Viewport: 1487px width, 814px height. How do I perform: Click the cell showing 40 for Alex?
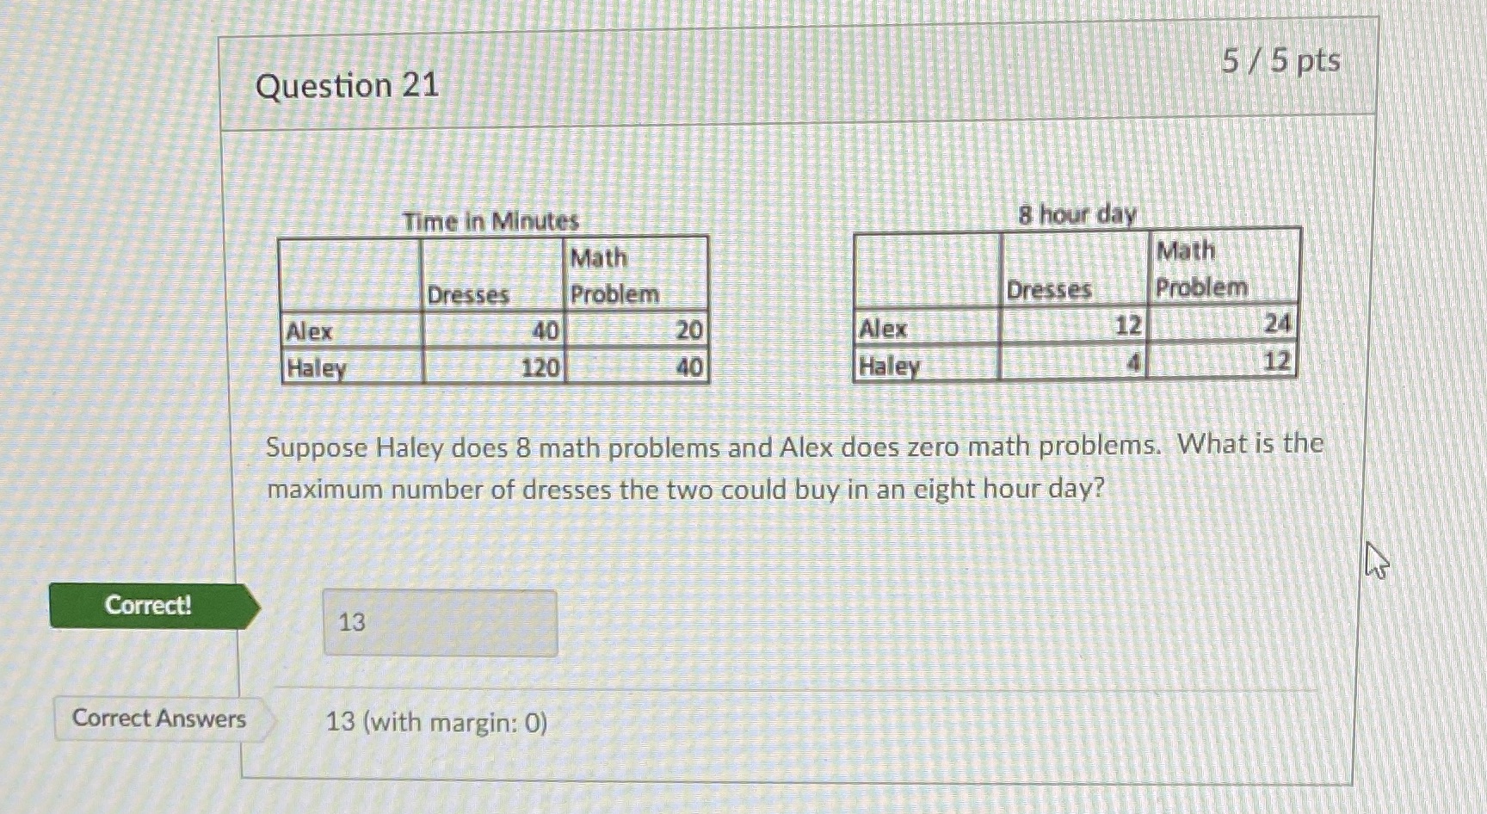coord(546,330)
